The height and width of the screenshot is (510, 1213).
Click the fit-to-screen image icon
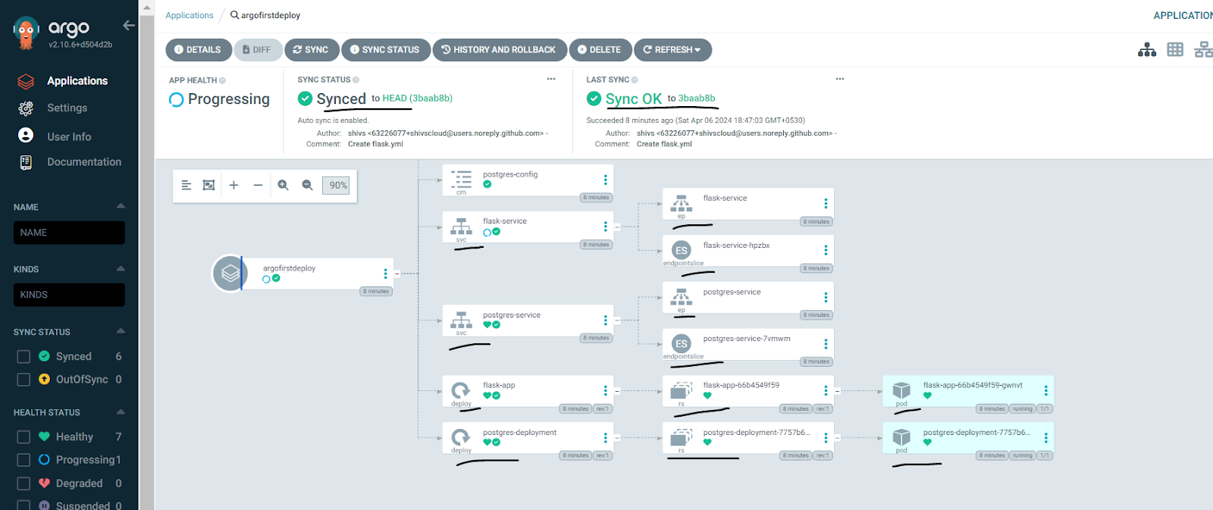[208, 185]
